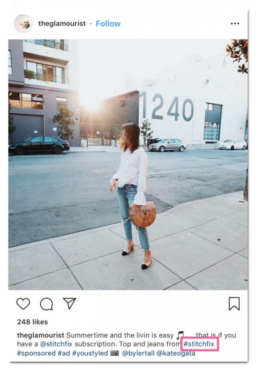
Task: Open theglamourist profile picture avatar
Action: [24, 24]
